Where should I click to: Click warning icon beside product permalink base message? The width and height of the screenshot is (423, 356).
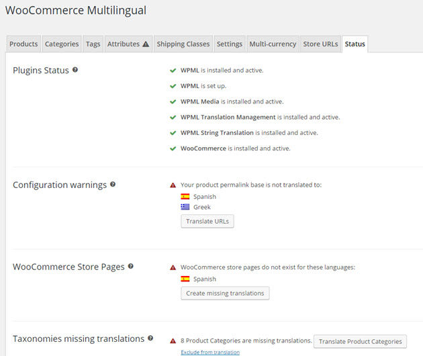(x=173, y=185)
